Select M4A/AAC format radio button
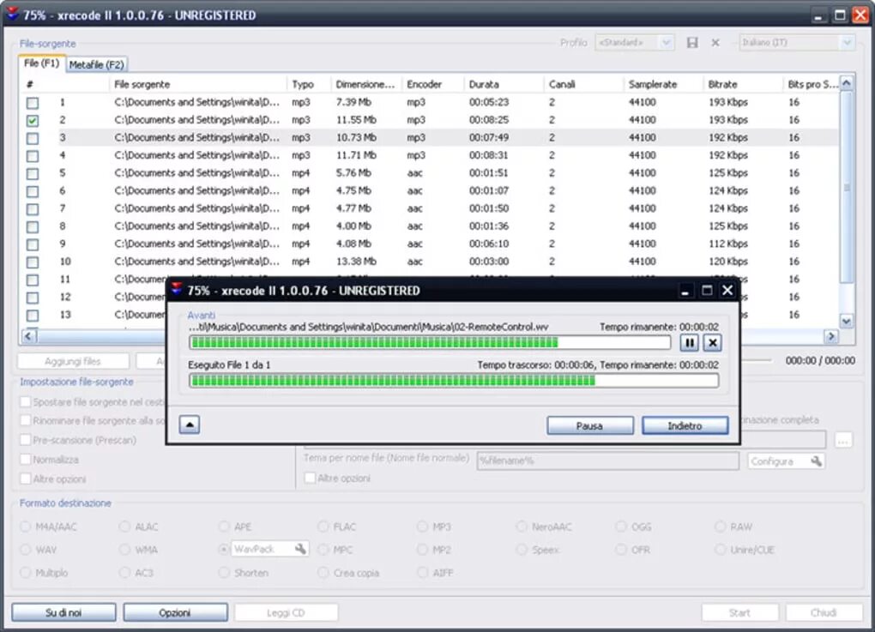This screenshot has width=875, height=632. coord(25,527)
